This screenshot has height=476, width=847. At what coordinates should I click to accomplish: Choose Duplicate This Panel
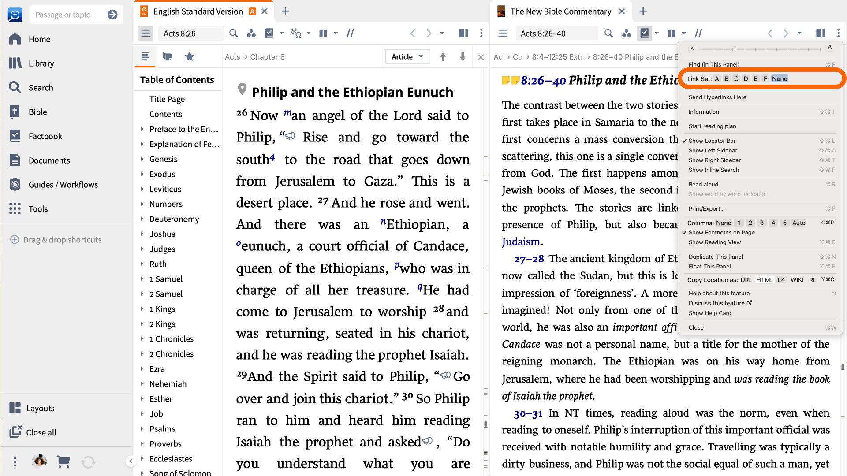pyautogui.click(x=716, y=257)
